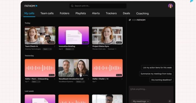Expand the Team tag dropdown under Team Check-in

pyautogui.click(x=47, y=49)
